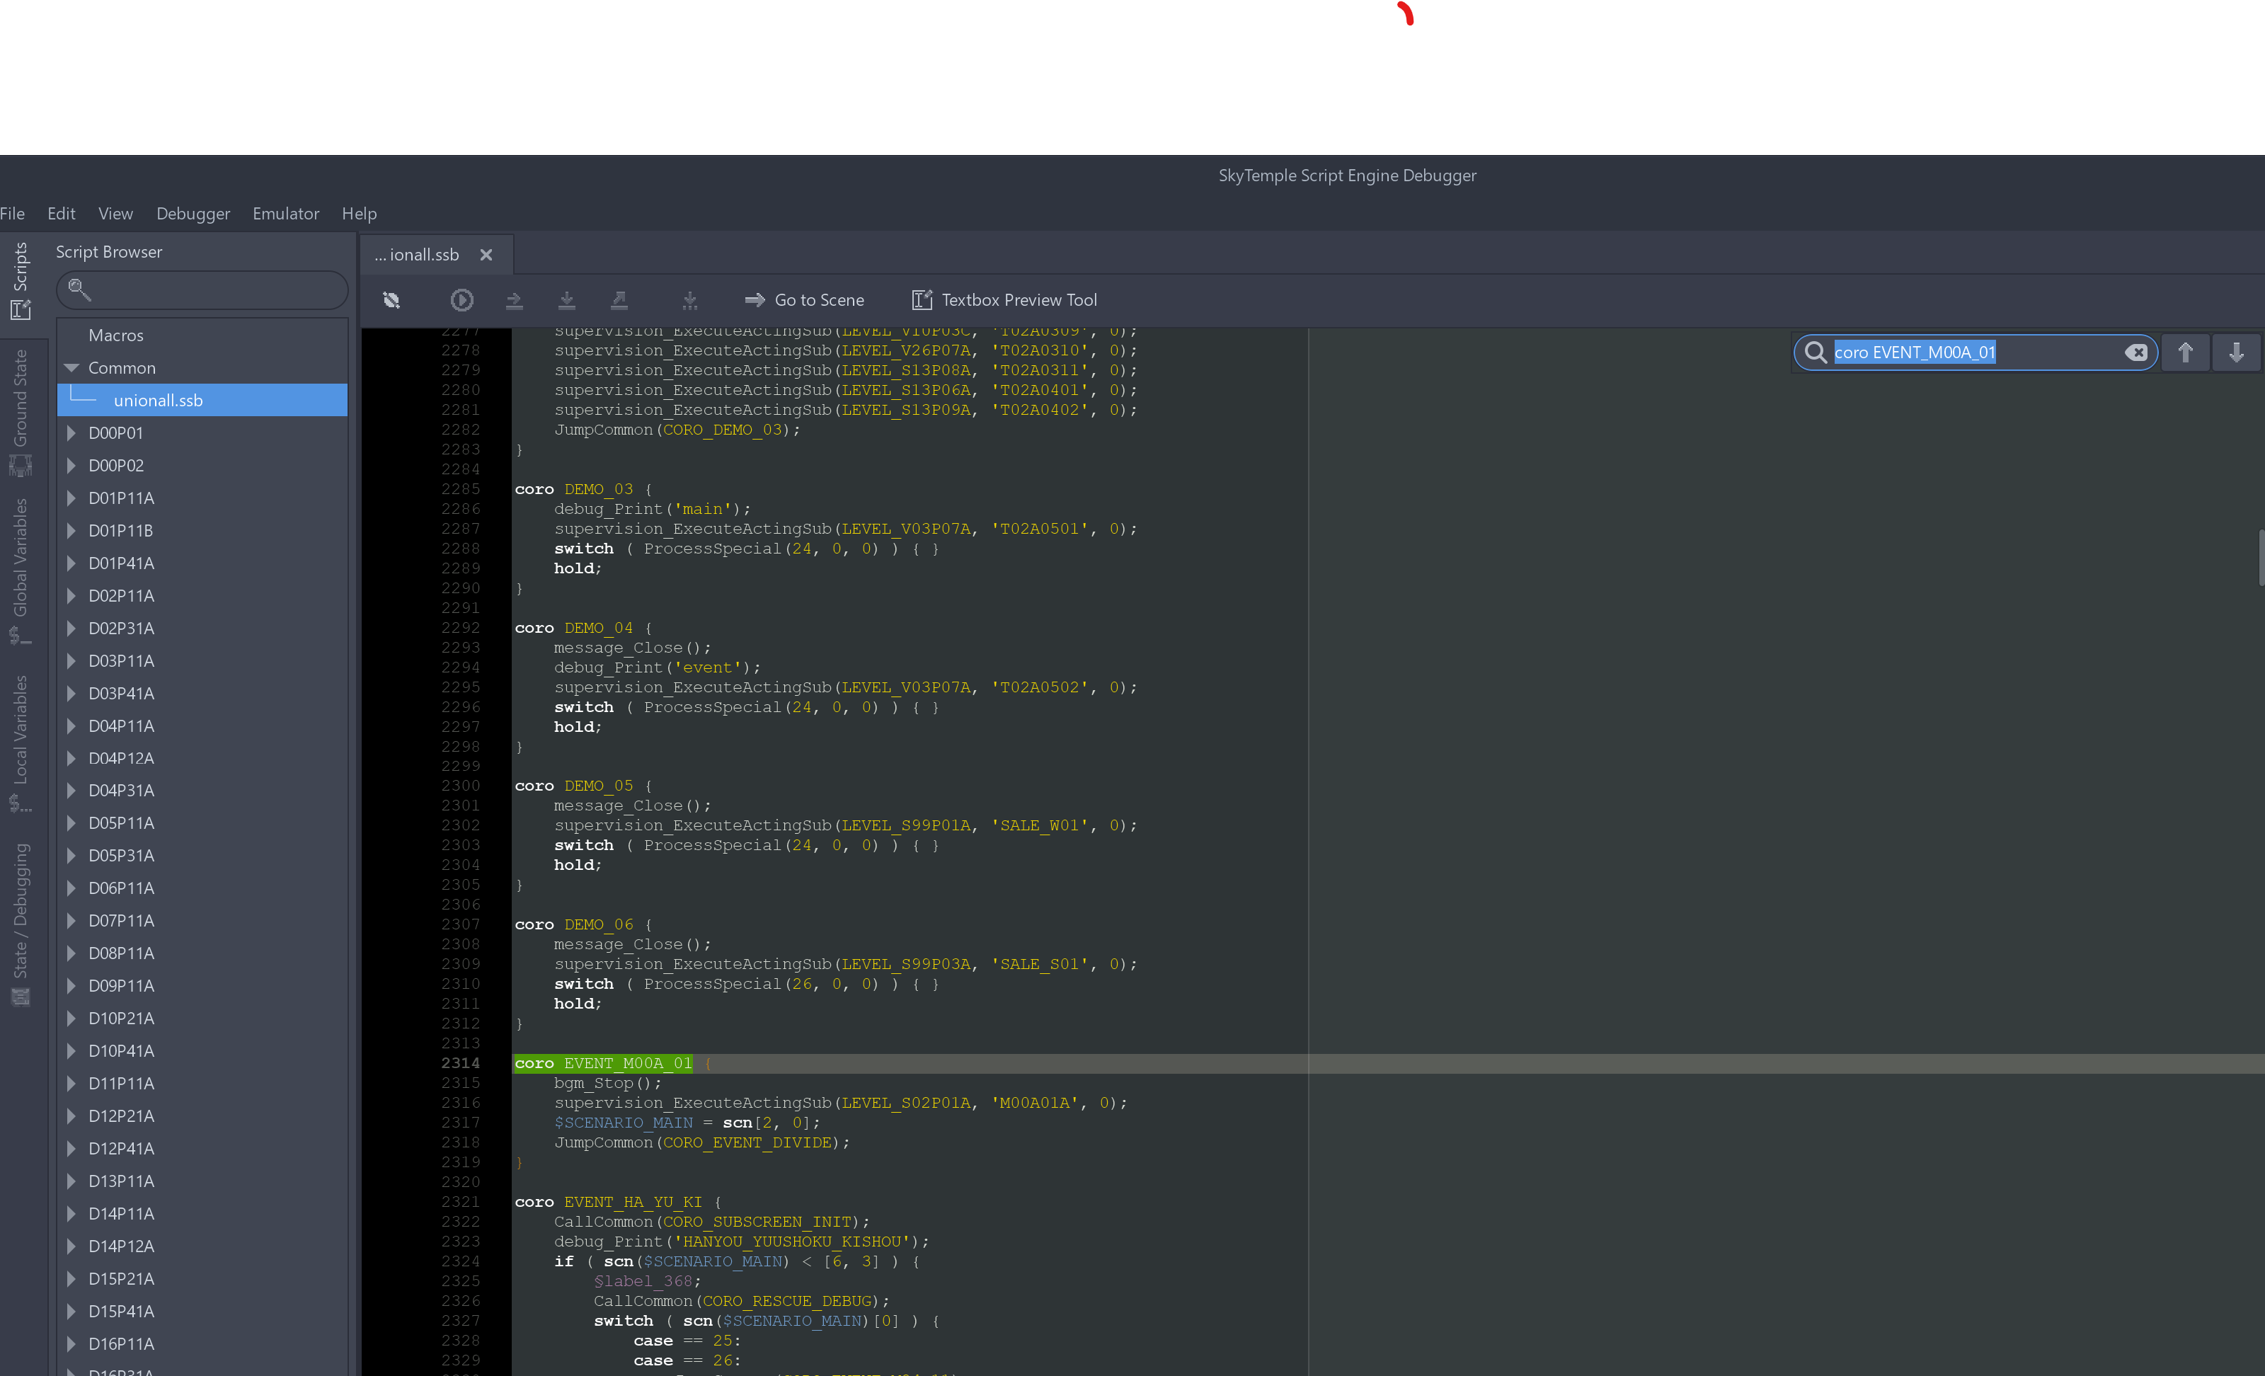Open the Textbox Preview Tool

(1004, 301)
